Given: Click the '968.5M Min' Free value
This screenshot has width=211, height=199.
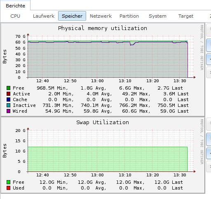Looking at the screenshot, I should click(52, 88).
